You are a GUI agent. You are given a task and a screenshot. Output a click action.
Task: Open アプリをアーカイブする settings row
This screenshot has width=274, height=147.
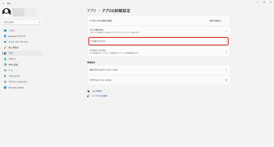coord(158,52)
